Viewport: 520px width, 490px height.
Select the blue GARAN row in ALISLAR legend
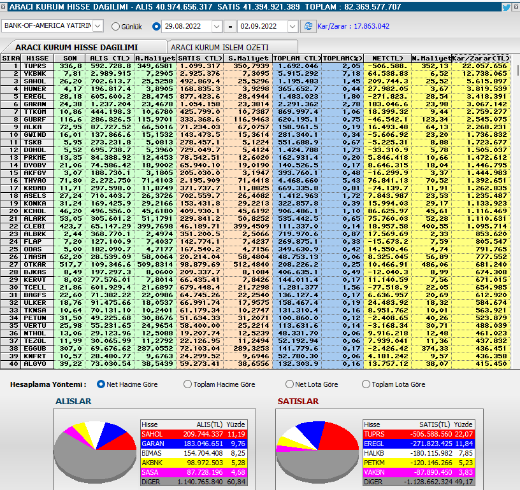point(194,444)
